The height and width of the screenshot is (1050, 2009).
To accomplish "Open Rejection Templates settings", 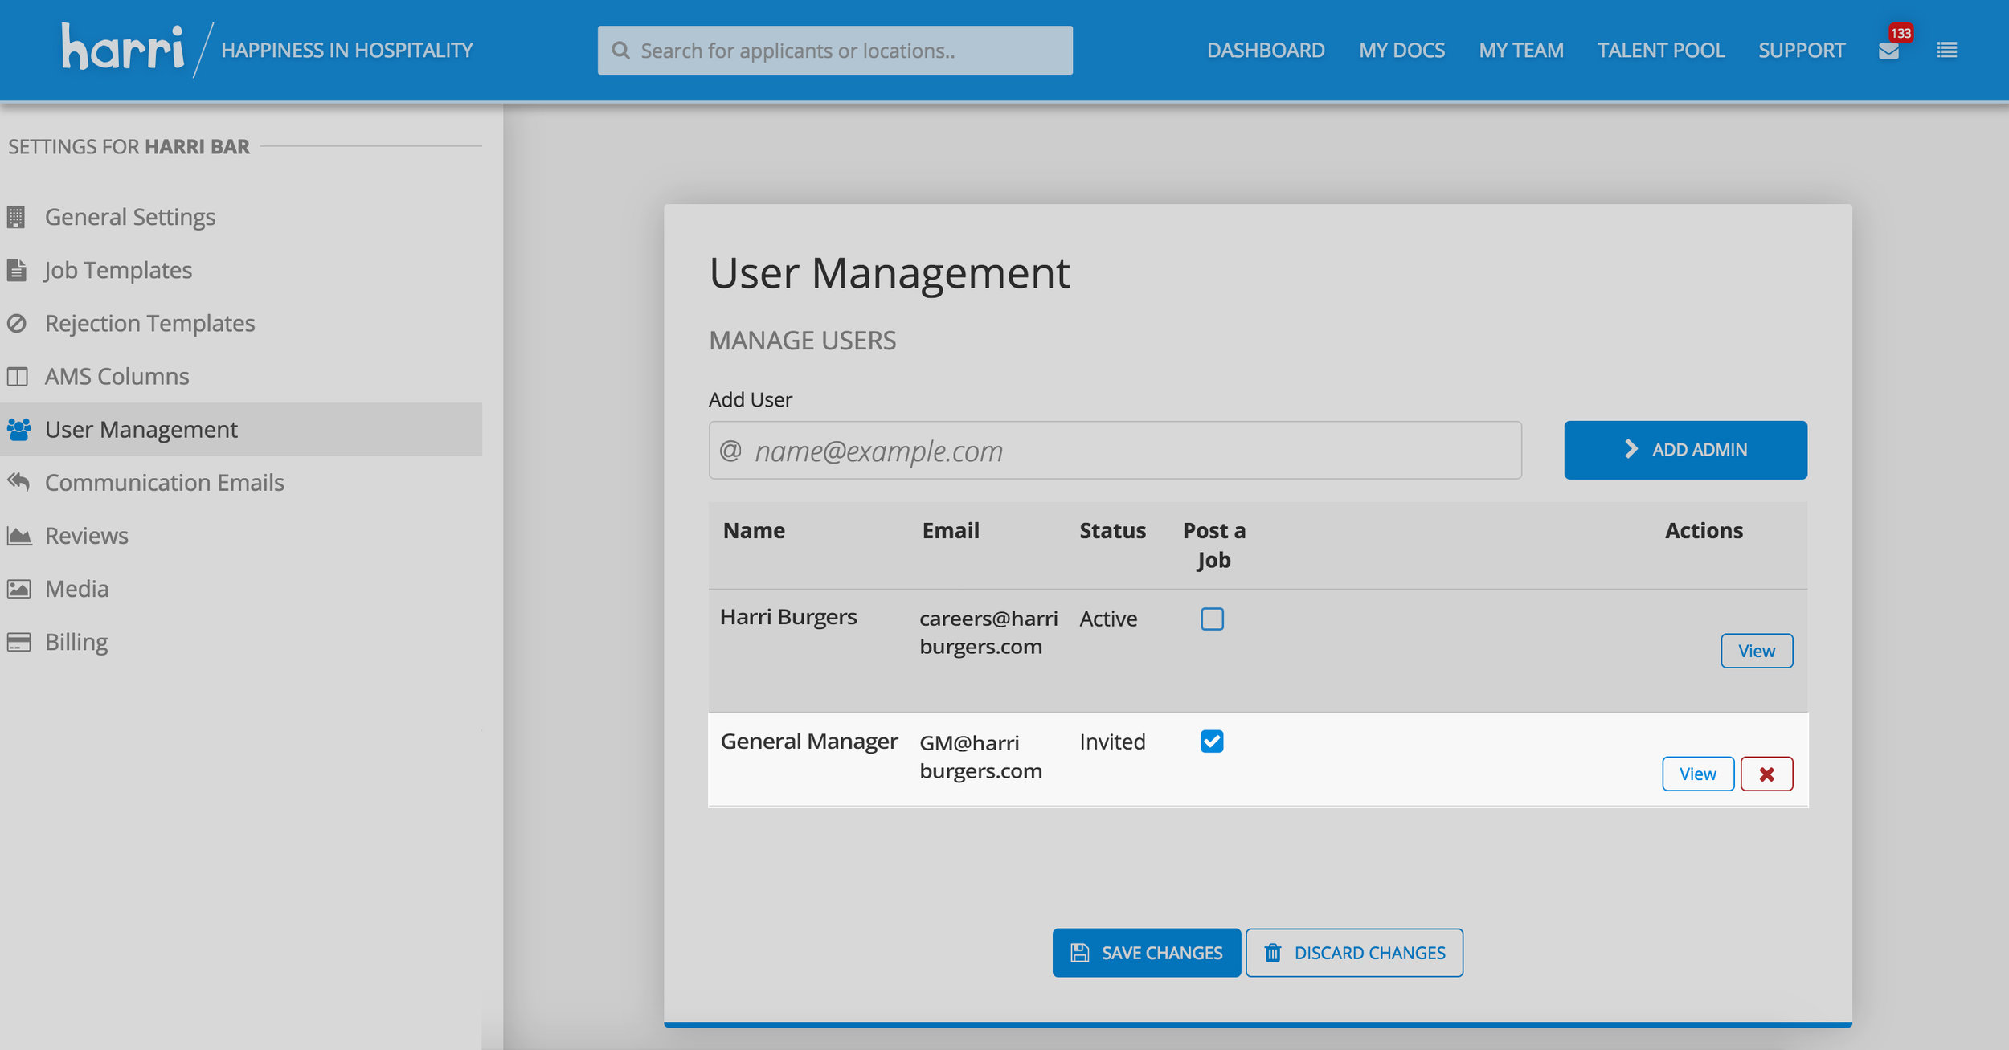I will pyautogui.click(x=149, y=323).
